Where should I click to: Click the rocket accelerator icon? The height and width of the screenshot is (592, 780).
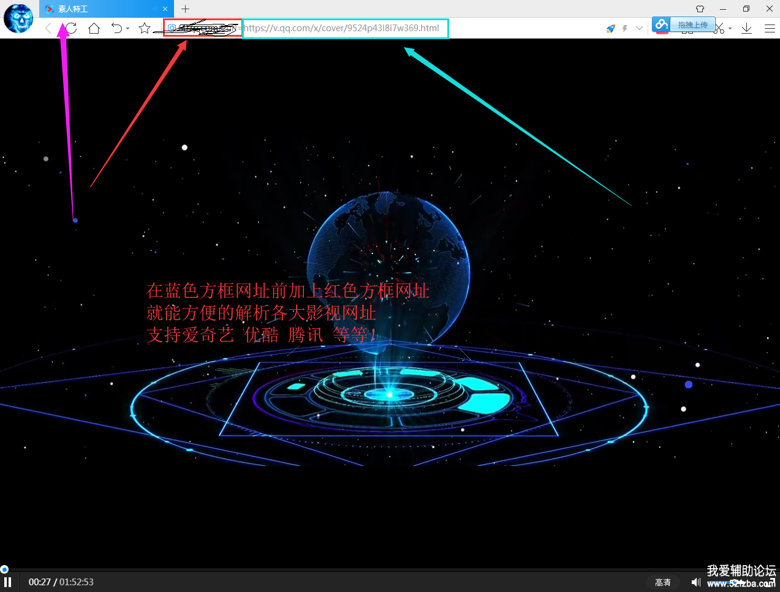610,28
